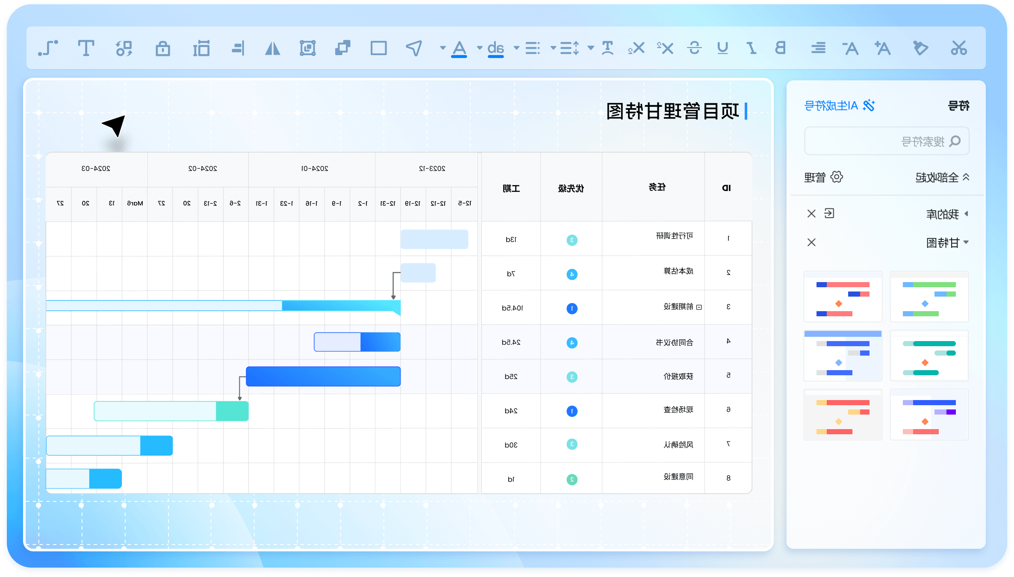1014x577 pixels.
Task: Click the underlined T text icon
Action: point(607,48)
